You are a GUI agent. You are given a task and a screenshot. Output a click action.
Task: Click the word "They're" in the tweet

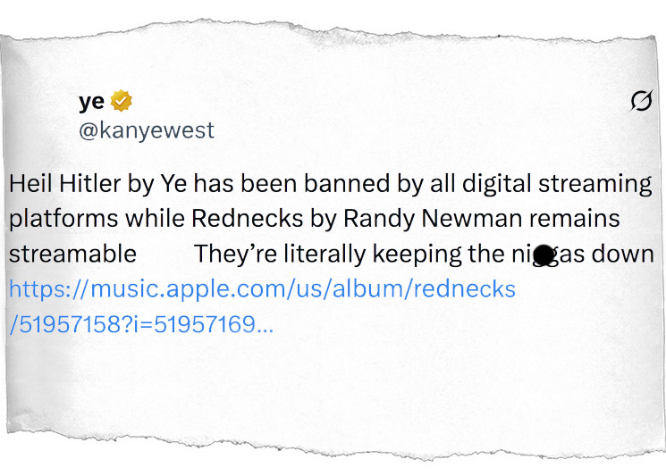pyautogui.click(x=231, y=254)
